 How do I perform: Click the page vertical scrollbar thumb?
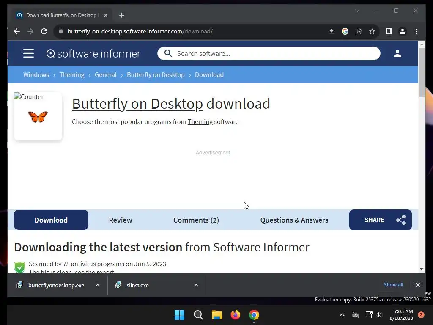point(422,72)
